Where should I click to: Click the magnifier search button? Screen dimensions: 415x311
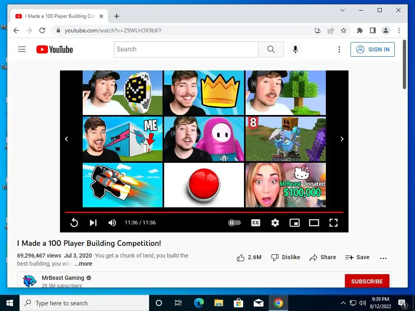click(x=271, y=49)
